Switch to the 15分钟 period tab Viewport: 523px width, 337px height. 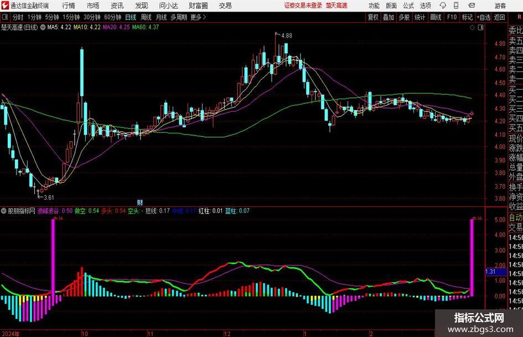71,17
